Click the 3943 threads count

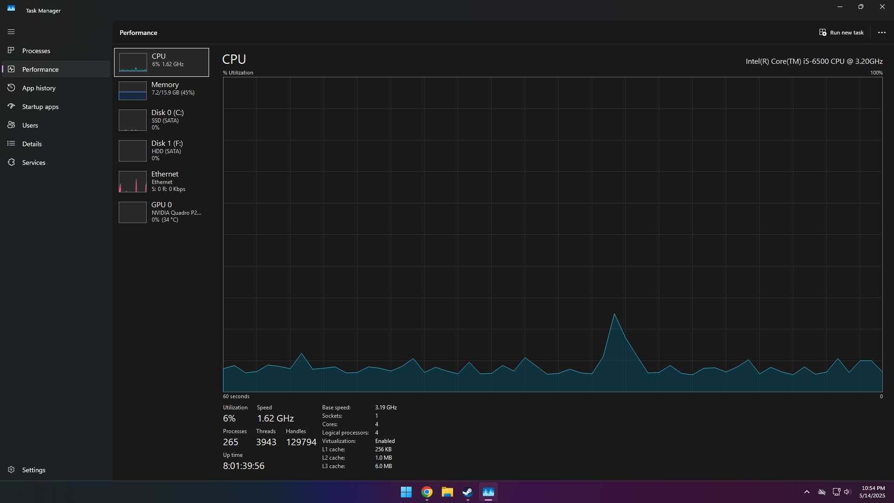pyautogui.click(x=266, y=442)
